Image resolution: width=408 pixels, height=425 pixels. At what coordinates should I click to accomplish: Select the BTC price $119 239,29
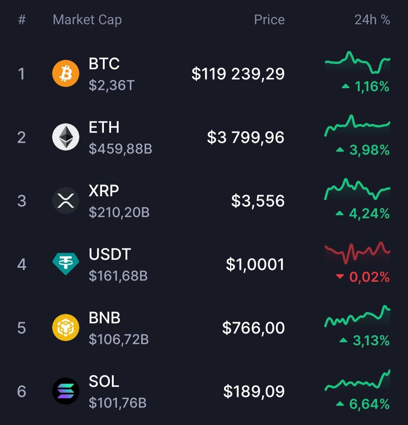[x=238, y=74]
